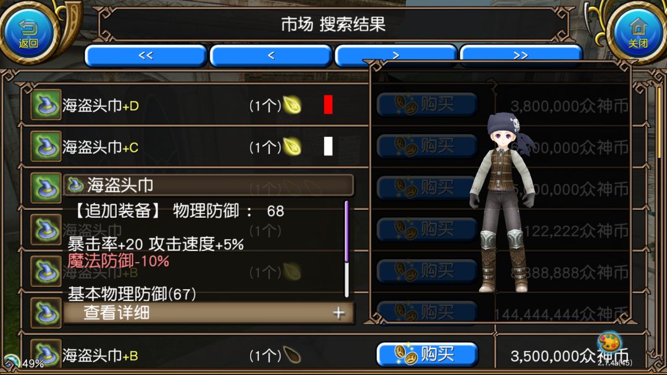Tap the 返回 back button
The height and width of the screenshot is (375, 667).
pyautogui.click(x=28, y=33)
